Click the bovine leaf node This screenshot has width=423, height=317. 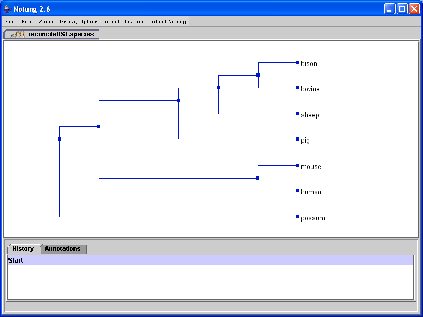point(298,88)
